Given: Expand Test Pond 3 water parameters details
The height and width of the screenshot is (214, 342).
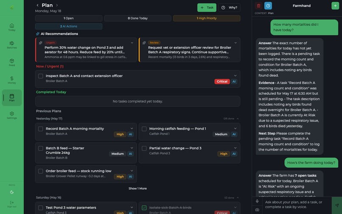Looking at the screenshot, I should (x=132, y=207).
